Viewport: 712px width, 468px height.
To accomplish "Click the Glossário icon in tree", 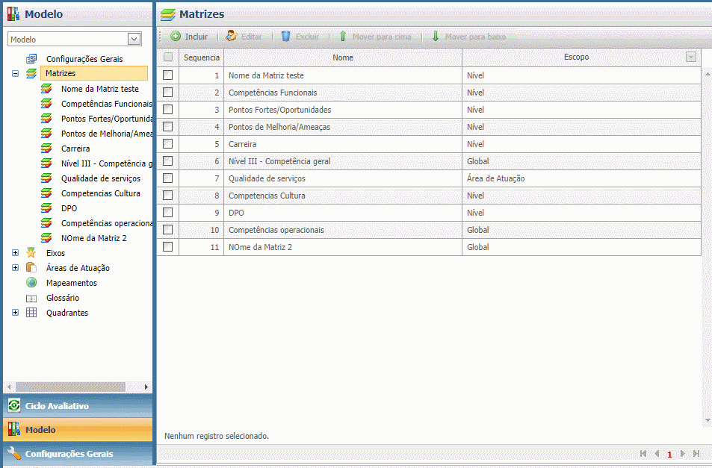I will [x=31, y=298].
